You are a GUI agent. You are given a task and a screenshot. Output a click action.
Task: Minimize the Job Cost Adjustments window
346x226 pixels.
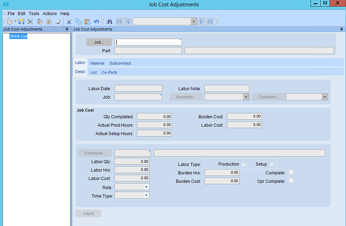[x=315, y=4]
